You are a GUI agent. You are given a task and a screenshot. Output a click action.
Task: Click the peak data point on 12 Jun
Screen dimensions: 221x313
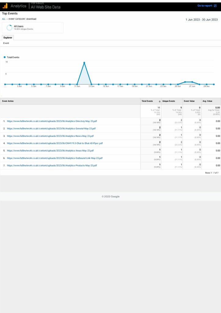click(84, 63)
